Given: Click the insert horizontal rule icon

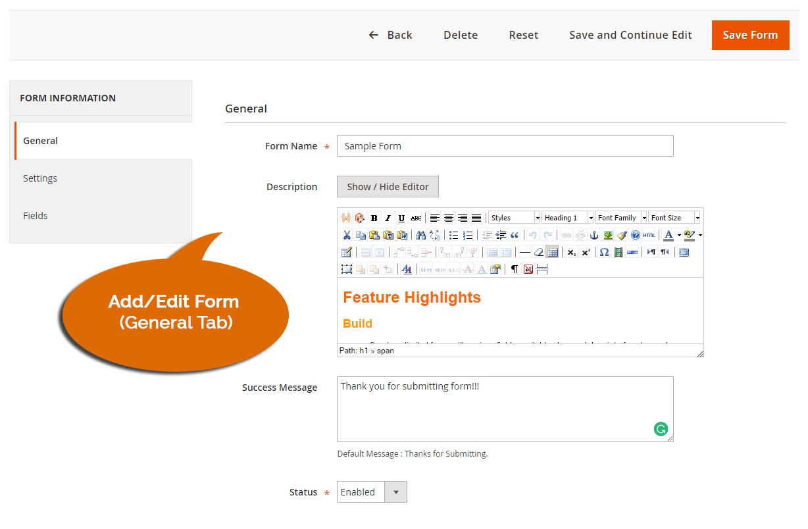Looking at the screenshot, I should click(x=525, y=252).
